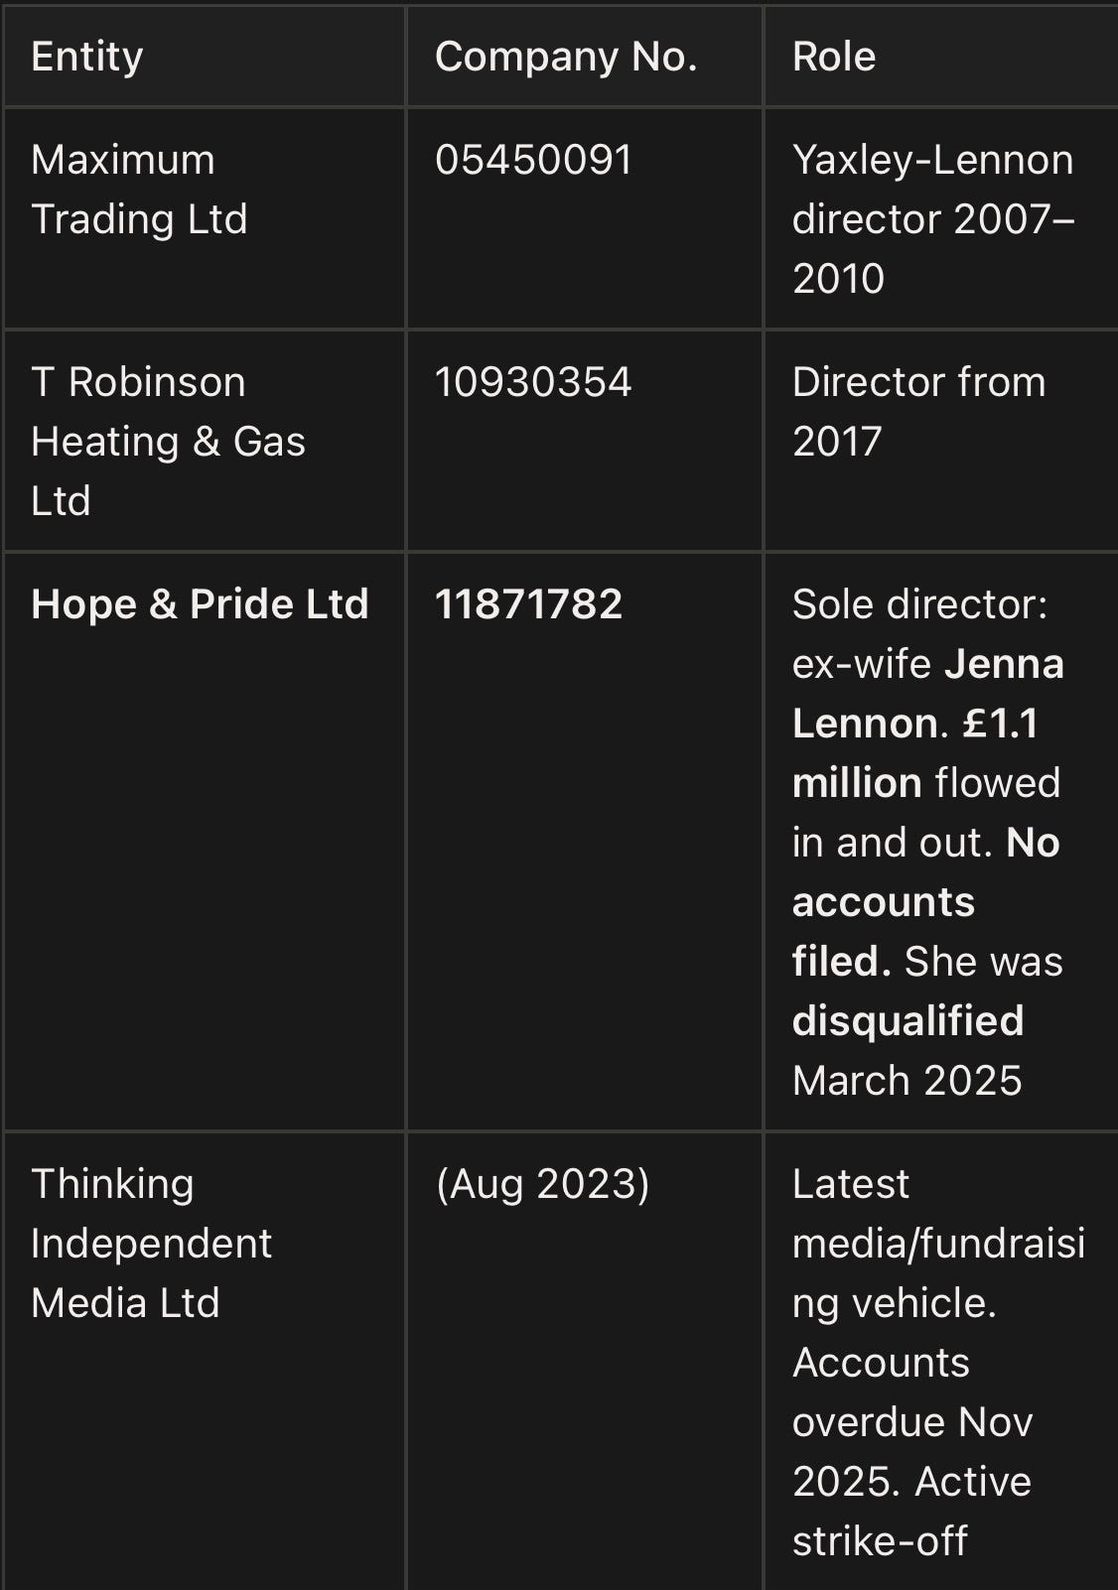Select the bold No accounts filed text
This screenshot has width=1118, height=1590.
click(x=926, y=902)
